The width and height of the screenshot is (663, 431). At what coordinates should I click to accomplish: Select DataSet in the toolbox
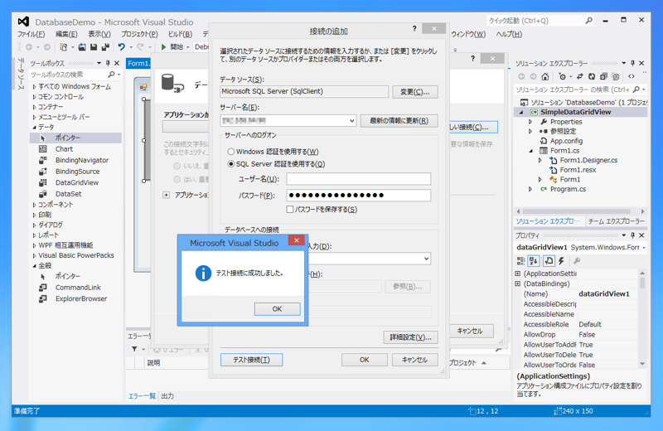68,194
